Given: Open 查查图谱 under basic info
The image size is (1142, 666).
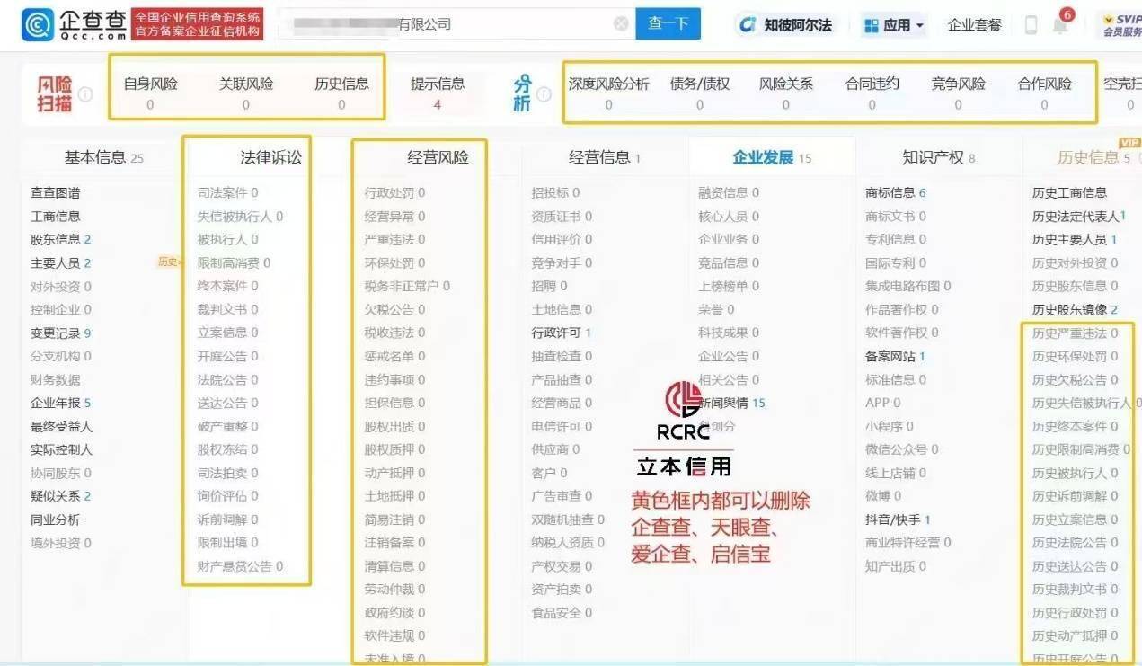Looking at the screenshot, I should tap(55, 192).
